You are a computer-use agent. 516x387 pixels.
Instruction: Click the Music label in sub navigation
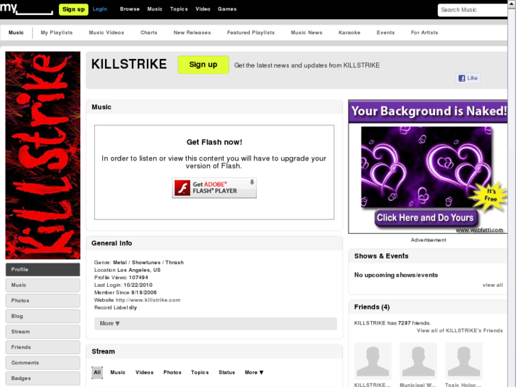point(16,33)
